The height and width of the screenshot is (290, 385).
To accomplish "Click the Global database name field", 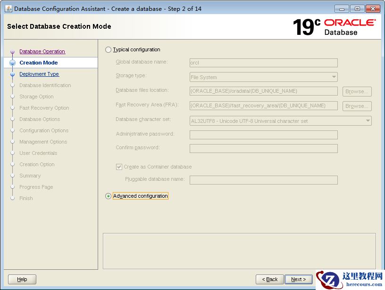I will click(263, 63).
